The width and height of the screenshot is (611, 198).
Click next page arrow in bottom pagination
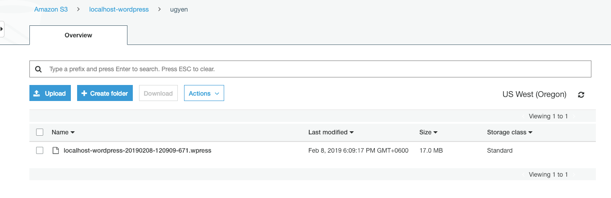tap(574, 175)
